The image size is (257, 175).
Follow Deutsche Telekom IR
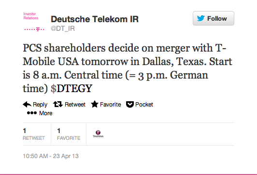pyautogui.click(x=214, y=18)
